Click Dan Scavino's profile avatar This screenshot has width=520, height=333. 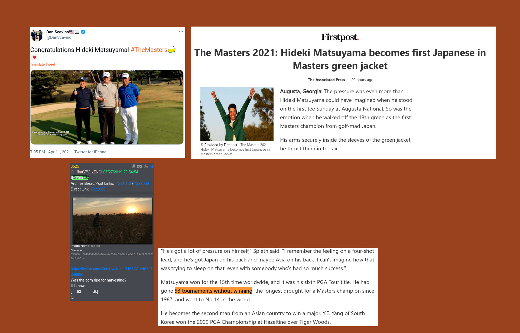pyautogui.click(x=37, y=35)
